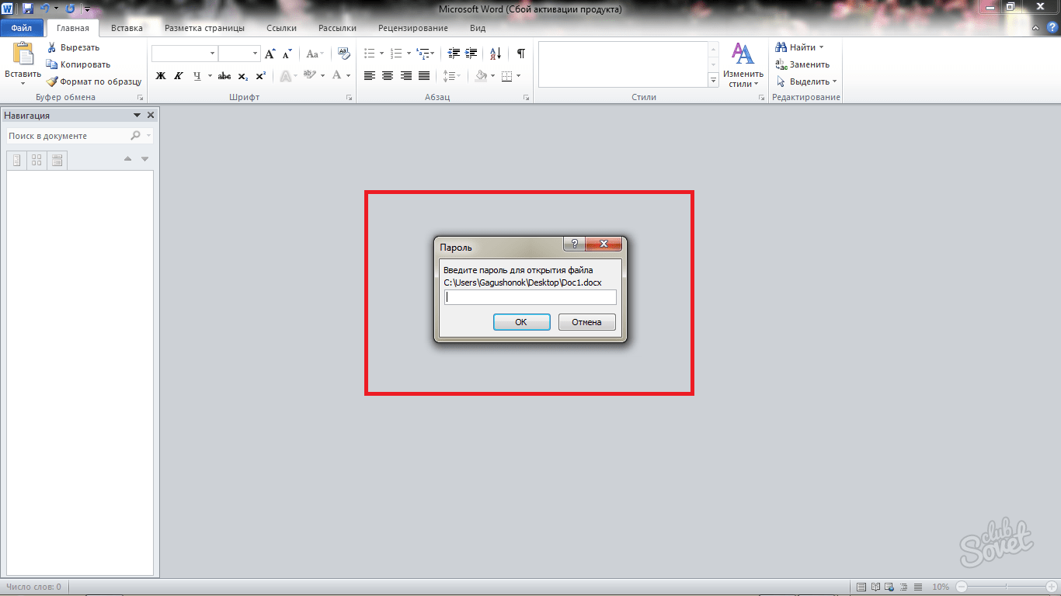This screenshot has width=1061, height=596.
Task: Click the Save floppy disk icon
Action: point(28,9)
